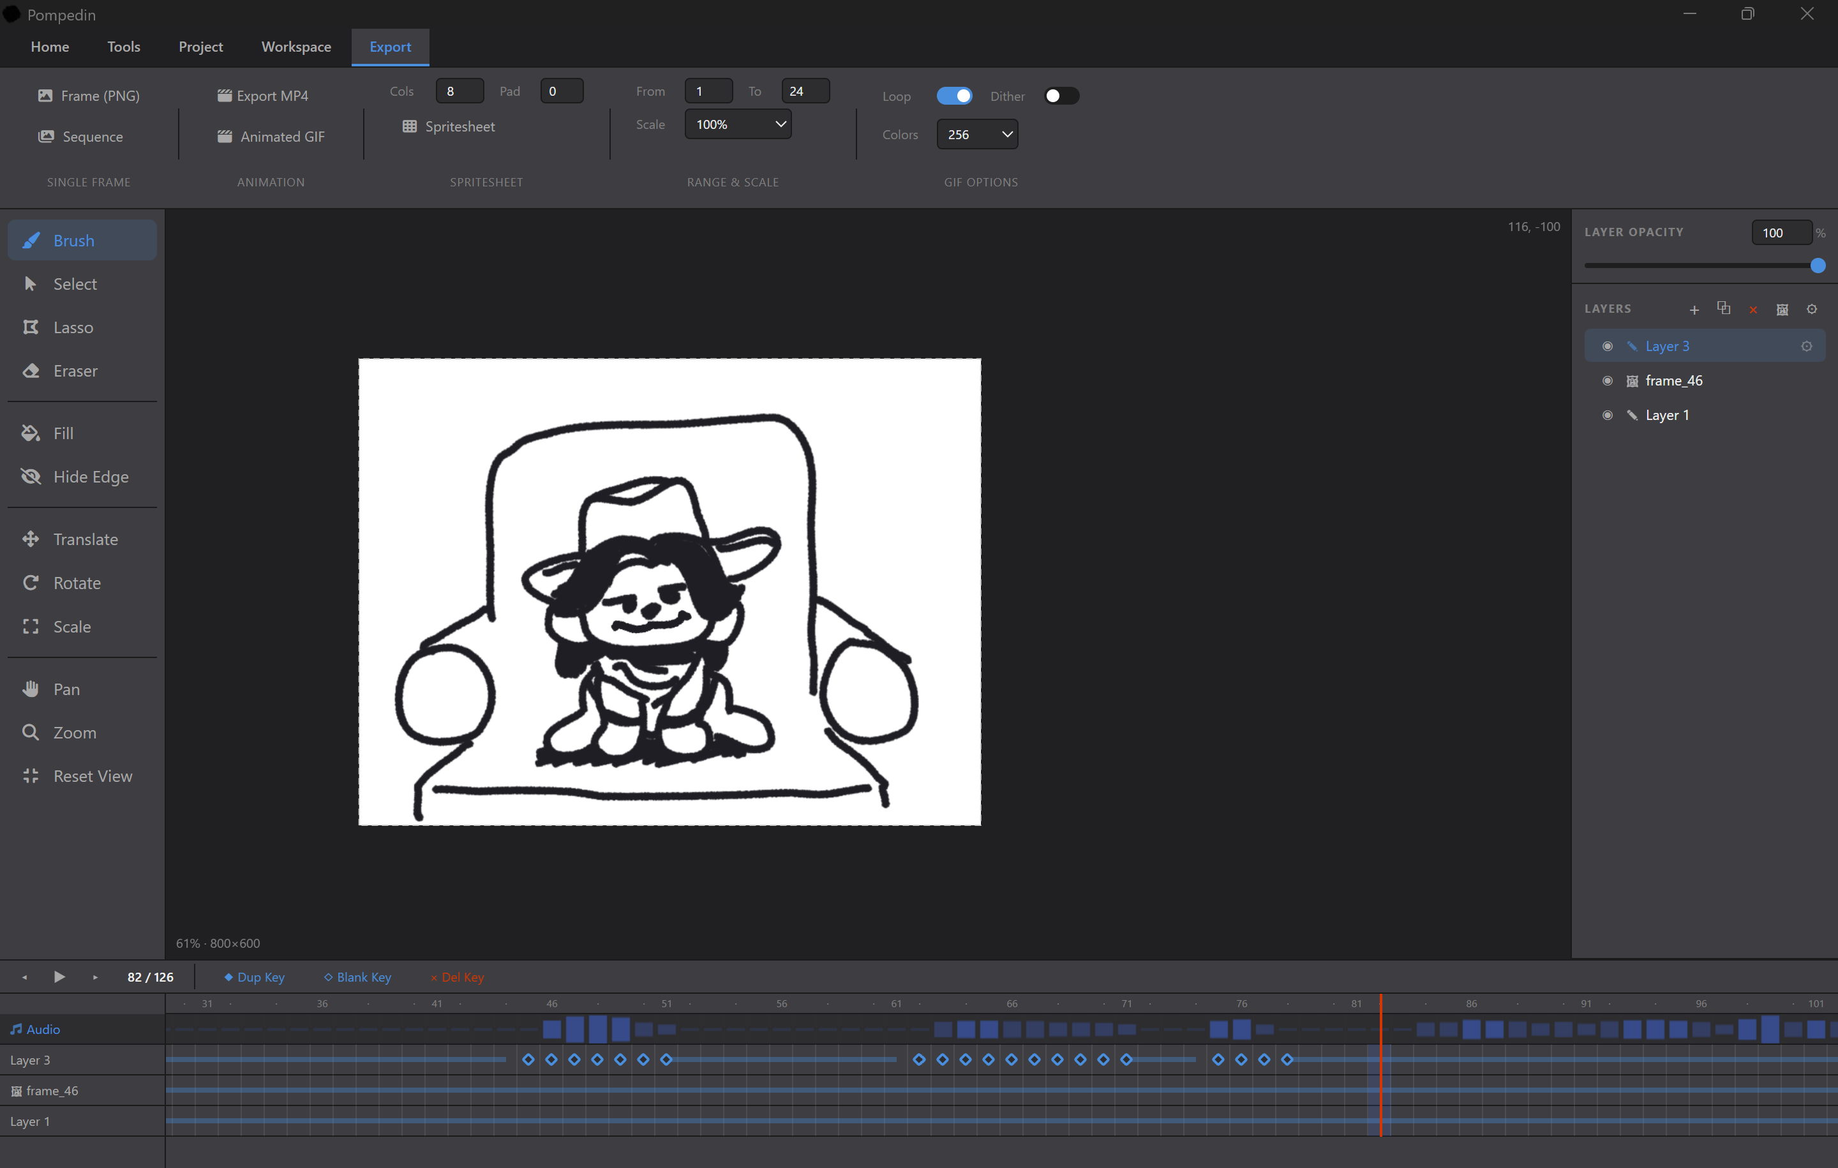Click the layer opacity slider handle
1838x1168 pixels.
[1818, 266]
